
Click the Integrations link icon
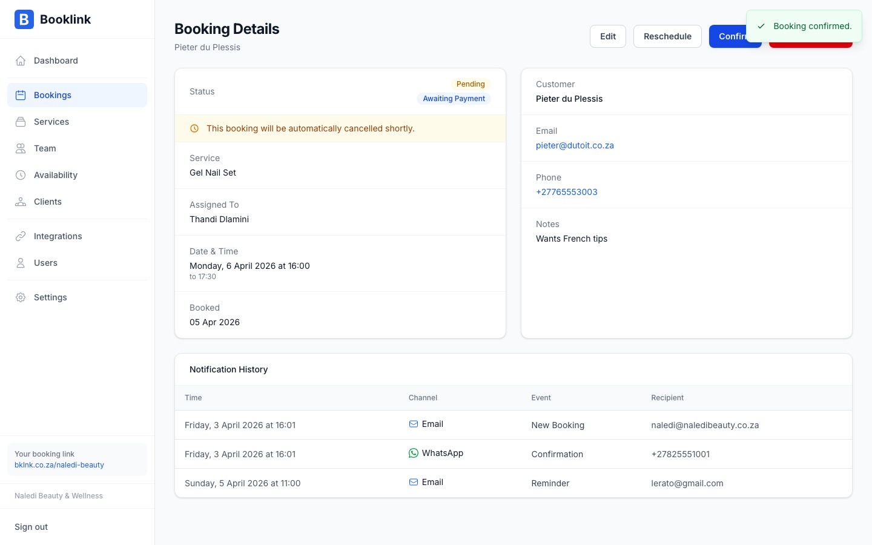[x=21, y=236]
